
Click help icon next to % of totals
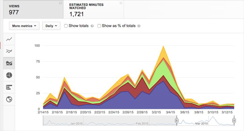click(139, 26)
